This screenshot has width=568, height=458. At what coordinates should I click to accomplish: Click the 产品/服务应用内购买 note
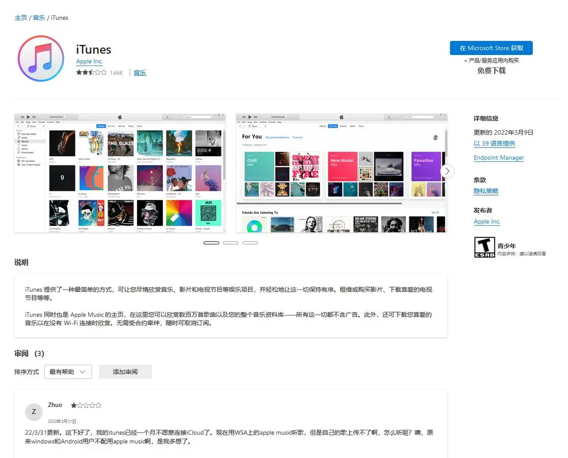pyautogui.click(x=491, y=60)
